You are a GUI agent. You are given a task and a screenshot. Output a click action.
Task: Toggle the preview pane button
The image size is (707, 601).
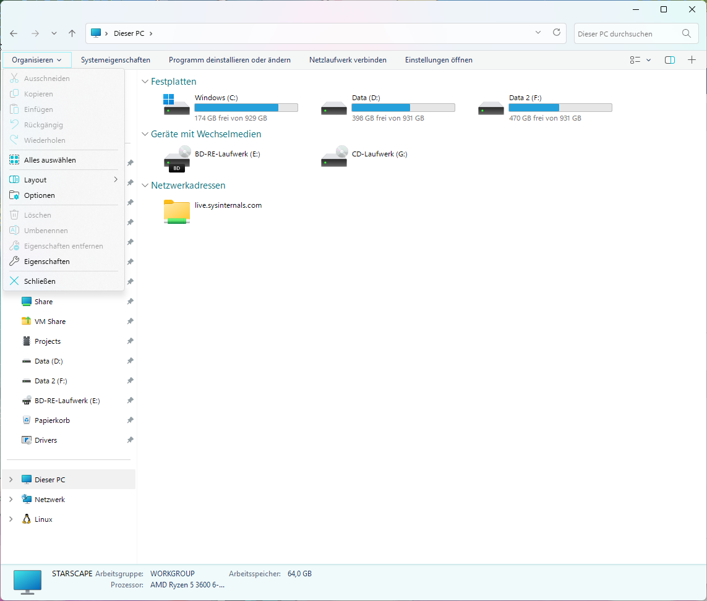click(x=669, y=60)
